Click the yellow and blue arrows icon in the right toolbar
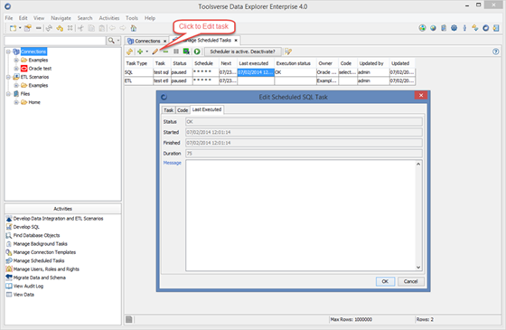 [x=475, y=28]
